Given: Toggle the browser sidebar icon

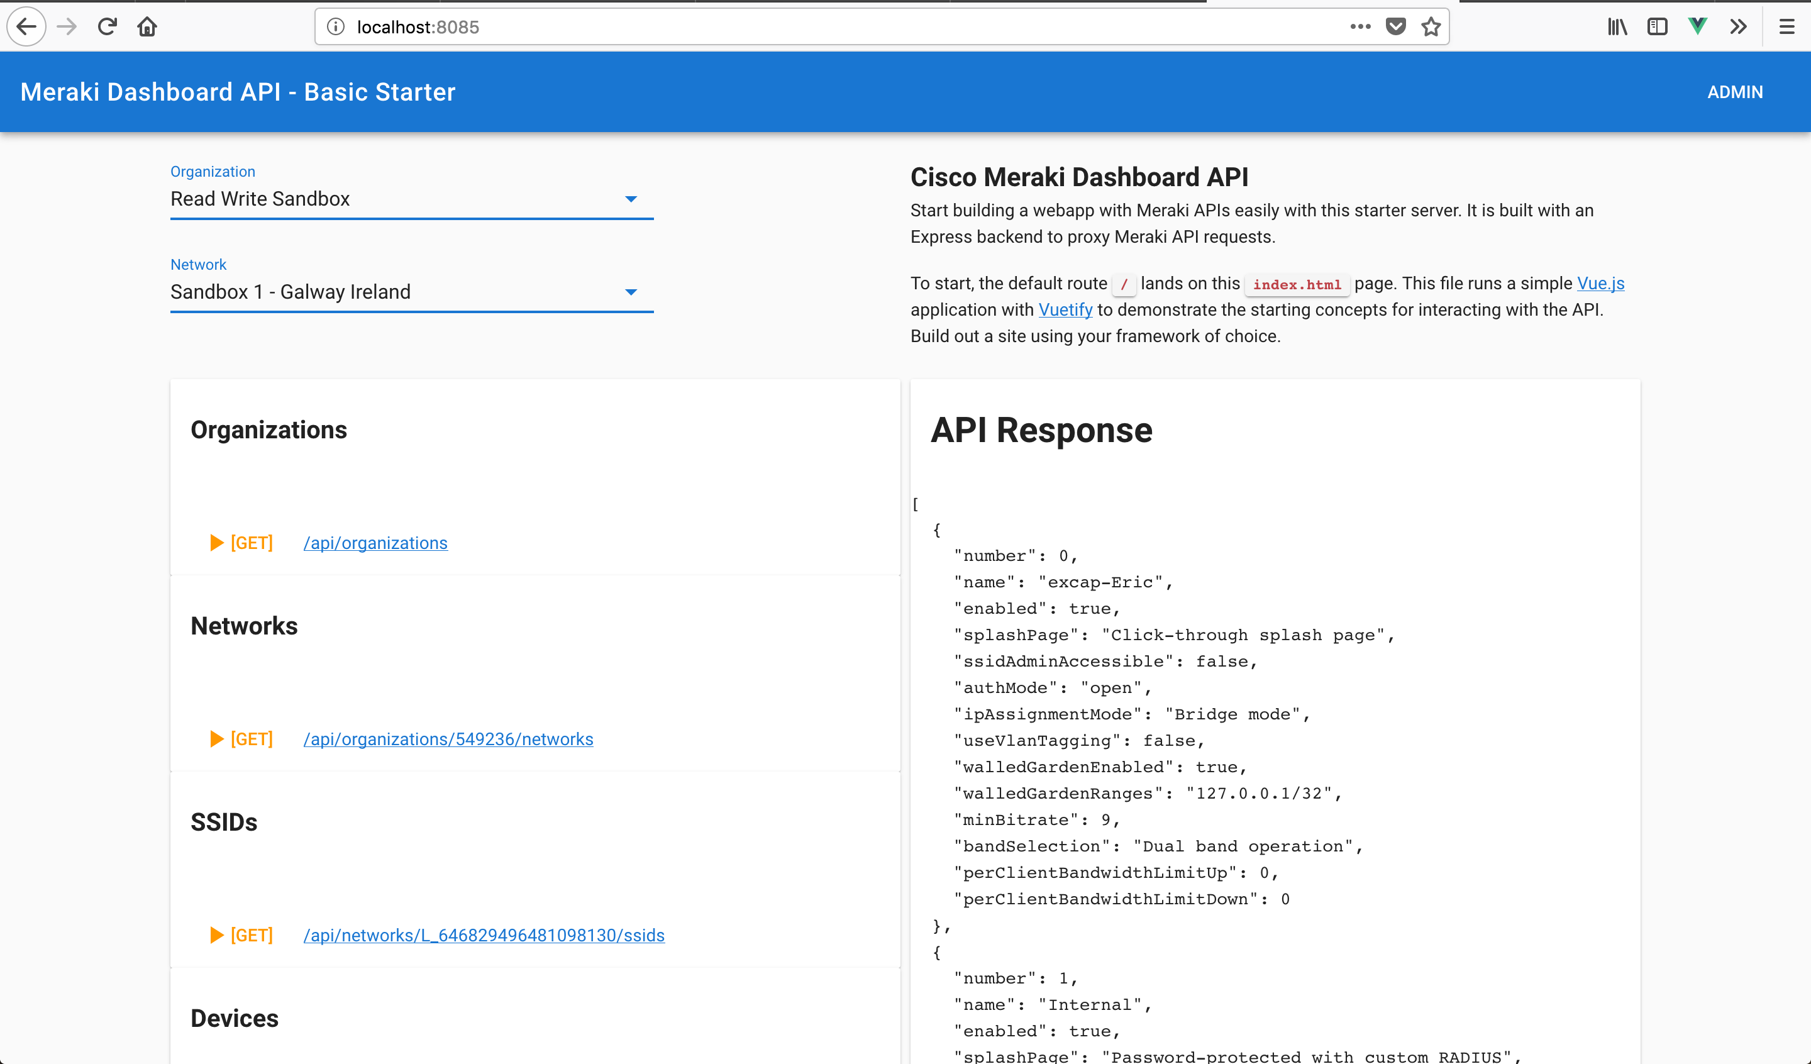Looking at the screenshot, I should point(1657,27).
